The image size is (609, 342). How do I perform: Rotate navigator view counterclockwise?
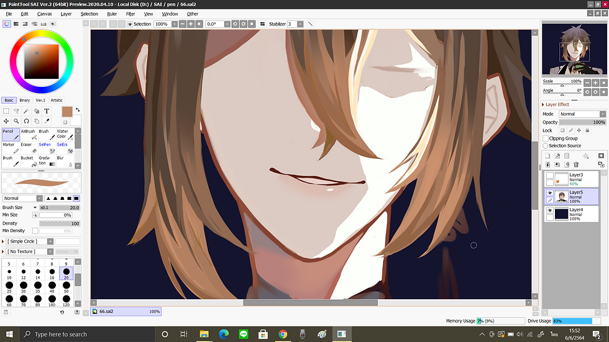[x=587, y=92]
